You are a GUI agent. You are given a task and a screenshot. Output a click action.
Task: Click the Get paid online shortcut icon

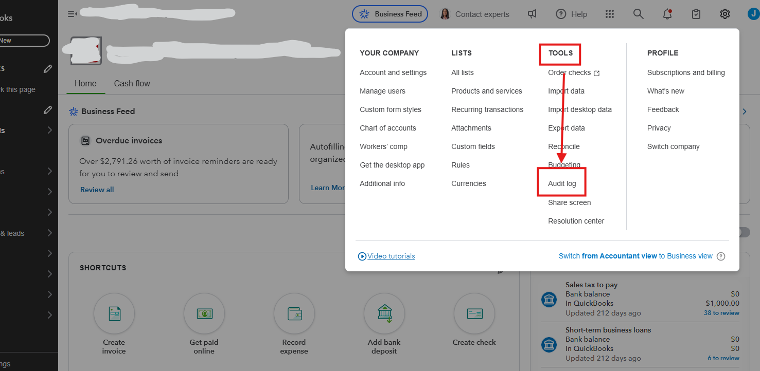[204, 313]
